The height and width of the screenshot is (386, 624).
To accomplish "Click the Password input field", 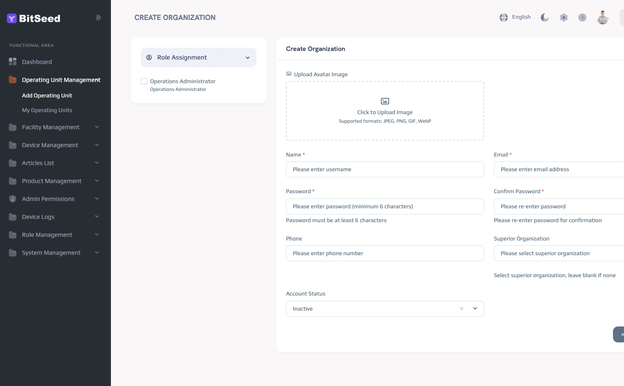I will tap(385, 207).
